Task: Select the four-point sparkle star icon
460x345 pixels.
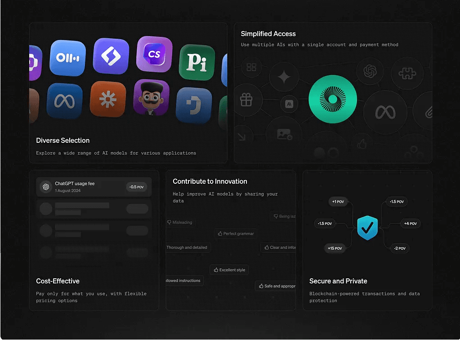Action: click(x=284, y=77)
